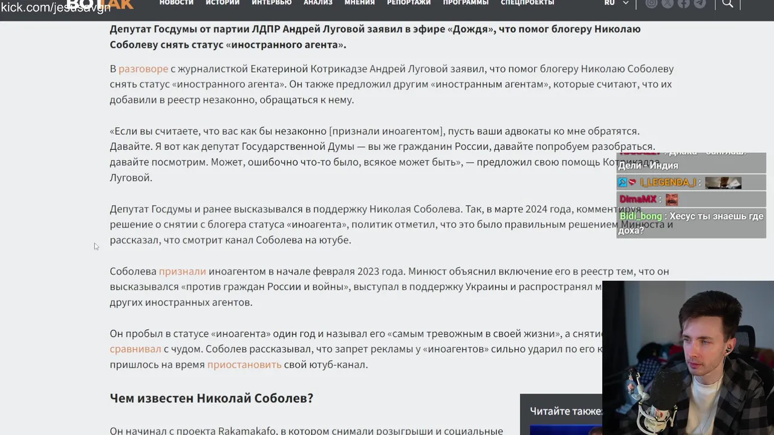
Task: Click the streamer webcam overlay
Action: tap(688, 358)
